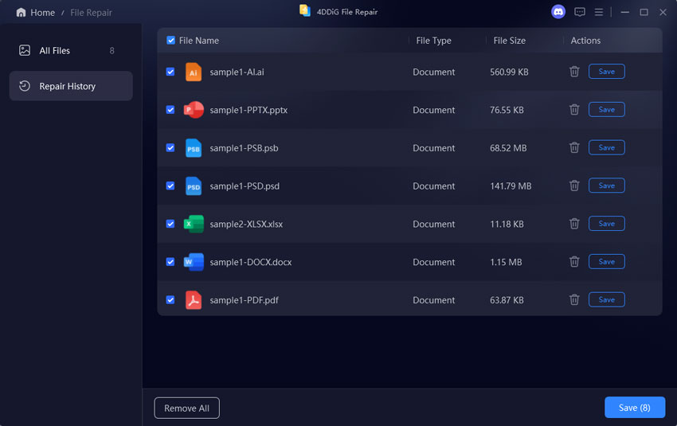Click the Word file icon
The height and width of the screenshot is (426, 677).
pos(194,261)
